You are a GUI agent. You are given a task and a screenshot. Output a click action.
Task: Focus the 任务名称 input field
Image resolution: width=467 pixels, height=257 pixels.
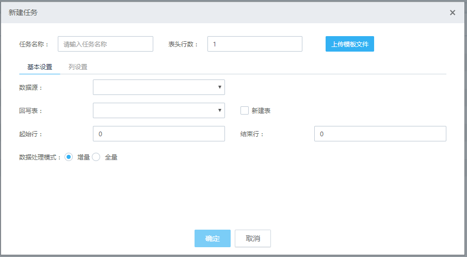(105, 44)
